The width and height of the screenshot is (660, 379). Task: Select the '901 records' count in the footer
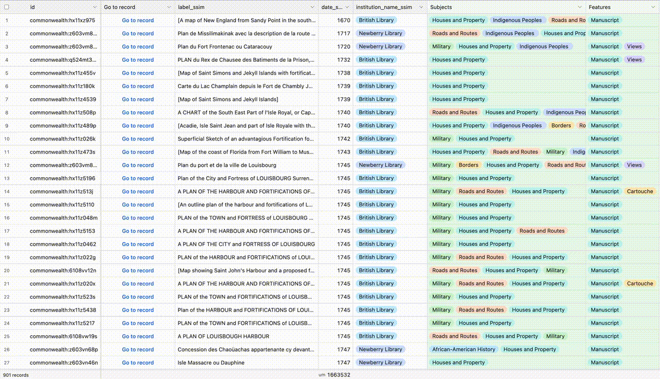pyautogui.click(x=16, y=375)
